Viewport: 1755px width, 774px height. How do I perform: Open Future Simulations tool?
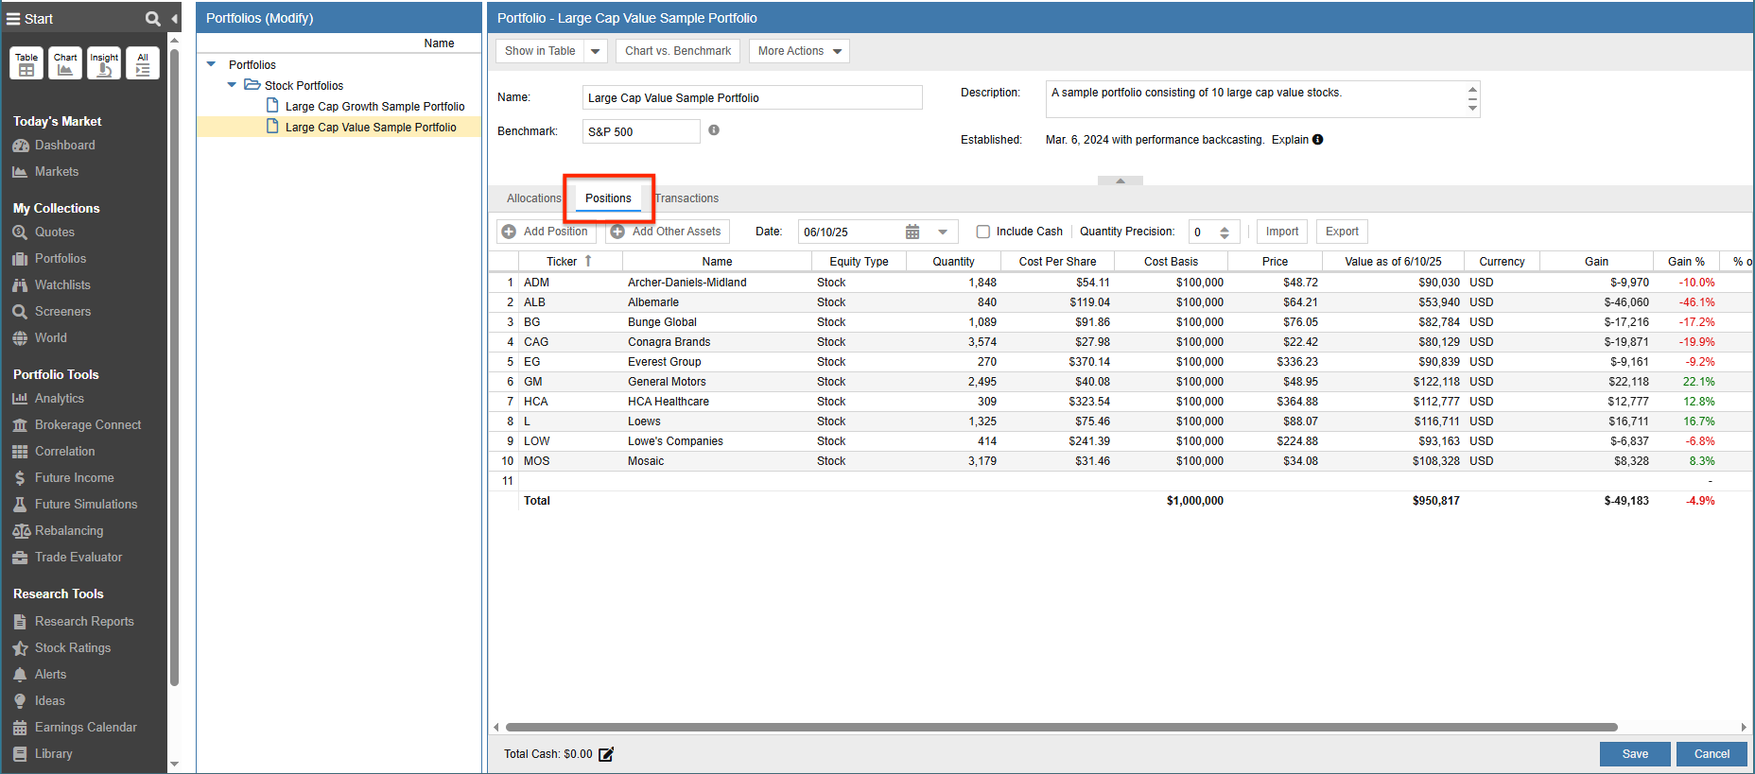(75, 505)
